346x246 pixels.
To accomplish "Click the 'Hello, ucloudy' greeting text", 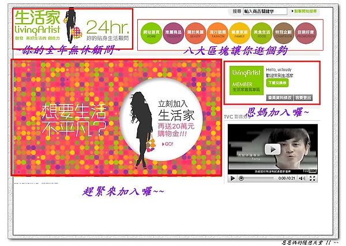I will 279,70.
